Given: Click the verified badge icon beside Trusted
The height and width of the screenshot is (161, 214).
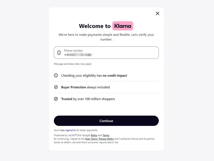Looking at the screenshot, I should coord(56,99).
